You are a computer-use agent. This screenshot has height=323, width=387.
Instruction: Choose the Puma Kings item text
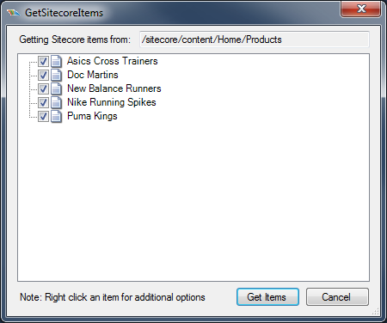point(92,116)
